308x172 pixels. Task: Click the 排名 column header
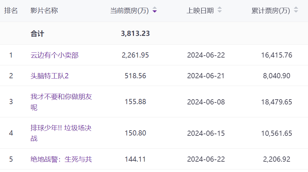point(11,11)
